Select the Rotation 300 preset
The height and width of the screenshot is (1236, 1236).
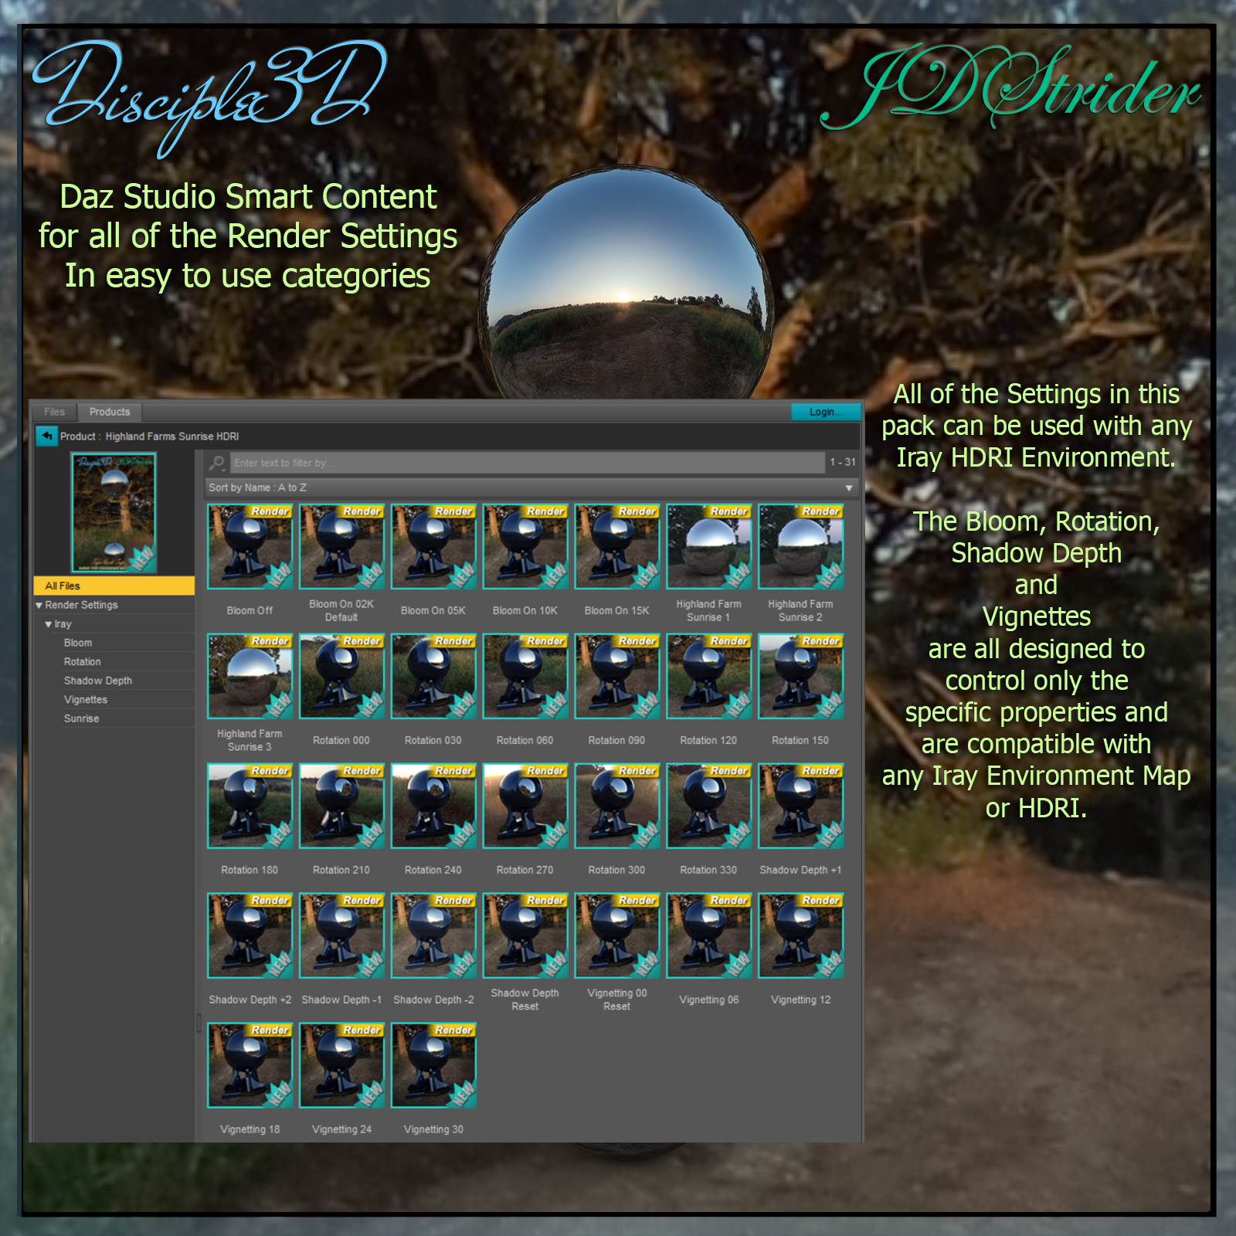(617, 806)
